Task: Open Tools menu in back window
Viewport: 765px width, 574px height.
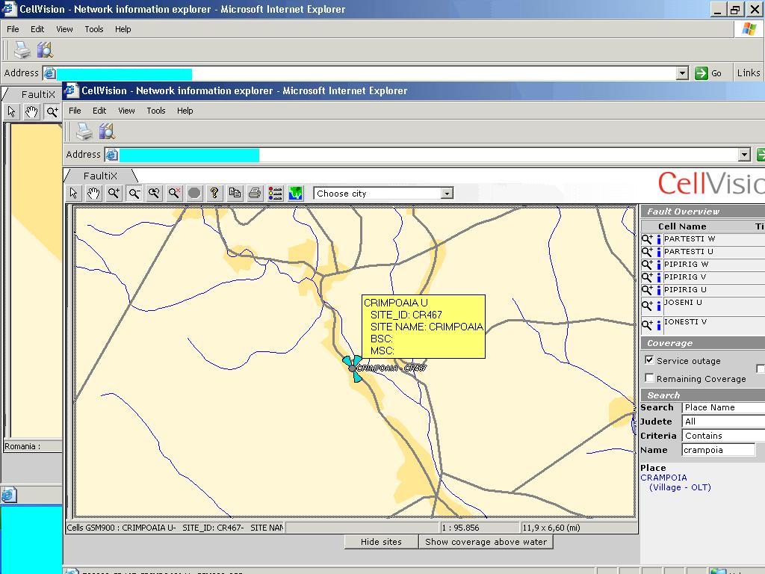Action: [94, 29]
